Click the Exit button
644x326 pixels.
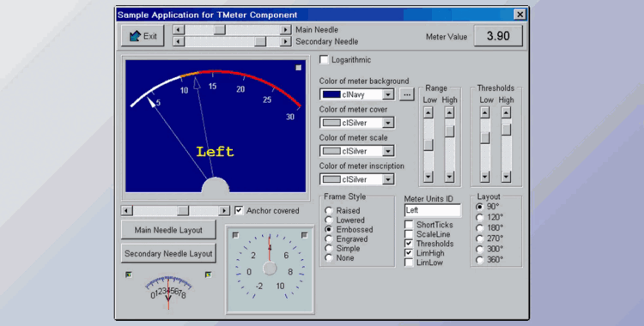point(143,36)
